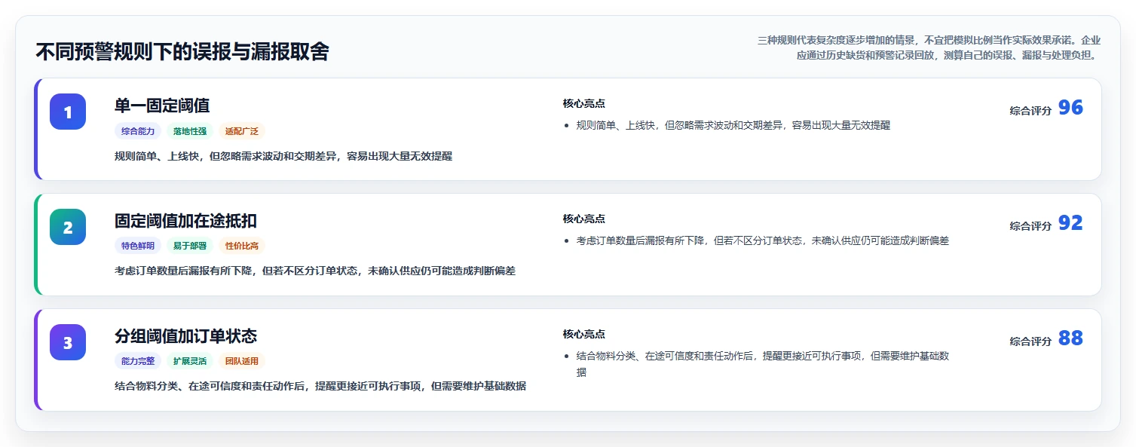Image resolution: width=1136 pixels, height=447 pixels.
Task: Open the 固定阈值加在途抵扣 card title
Action: click(x=185, y=221)
